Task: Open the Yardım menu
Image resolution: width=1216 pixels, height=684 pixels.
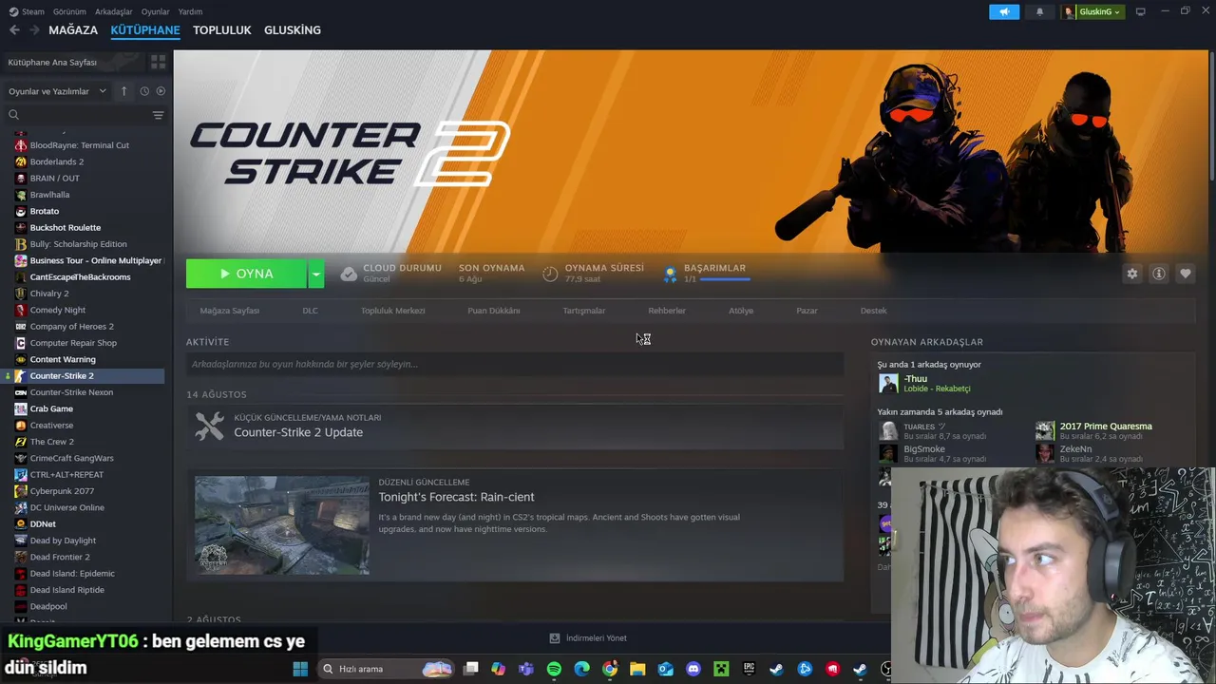Action: point(190,11)
